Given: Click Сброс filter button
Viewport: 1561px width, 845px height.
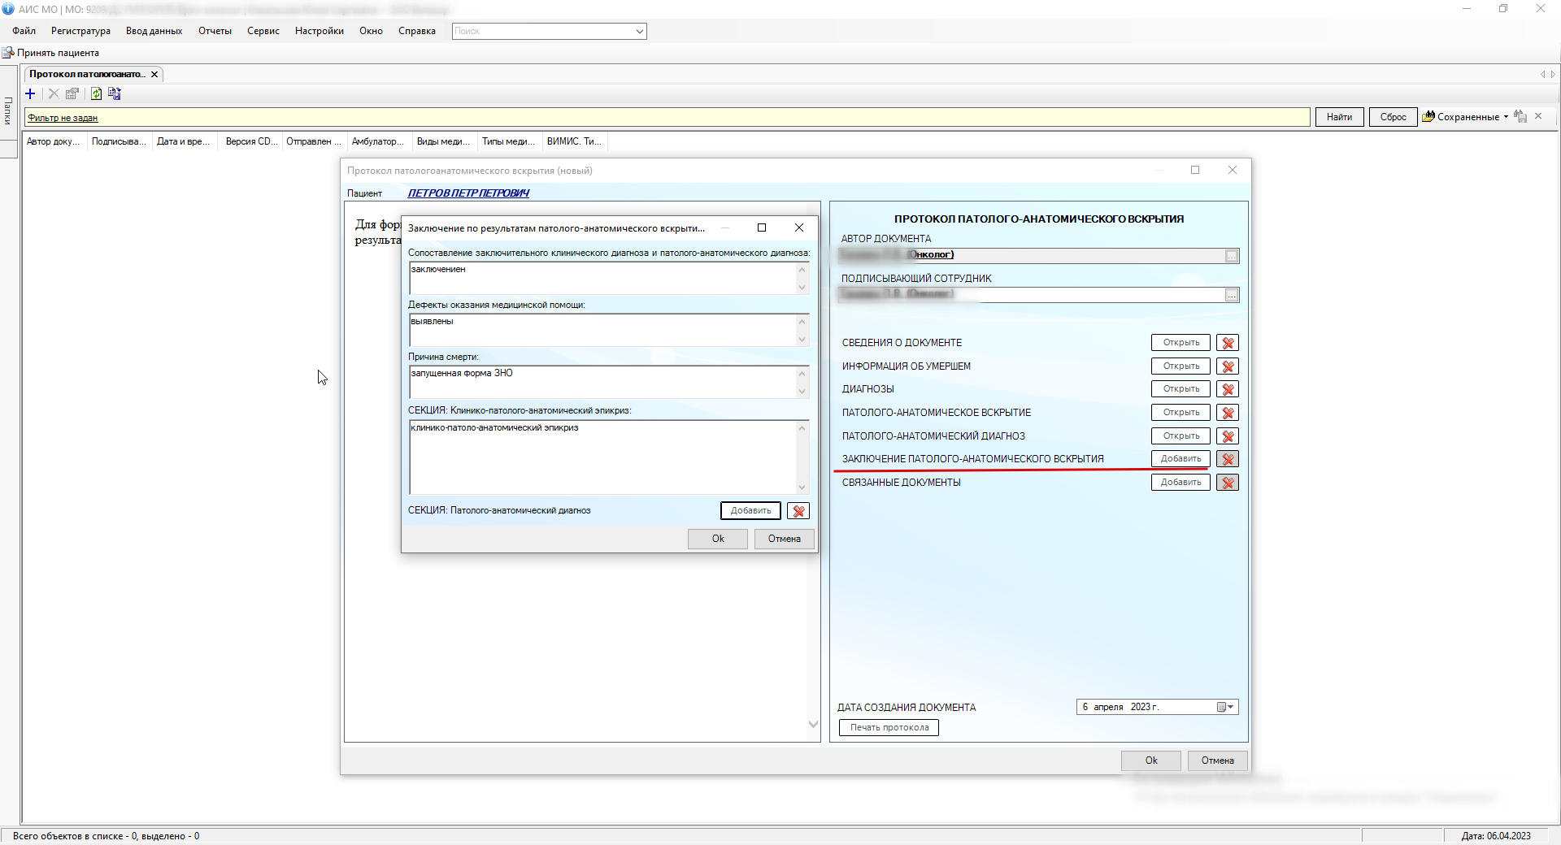Looking at the screenshot, I should pyautogui.click(x=1393, y=117).
